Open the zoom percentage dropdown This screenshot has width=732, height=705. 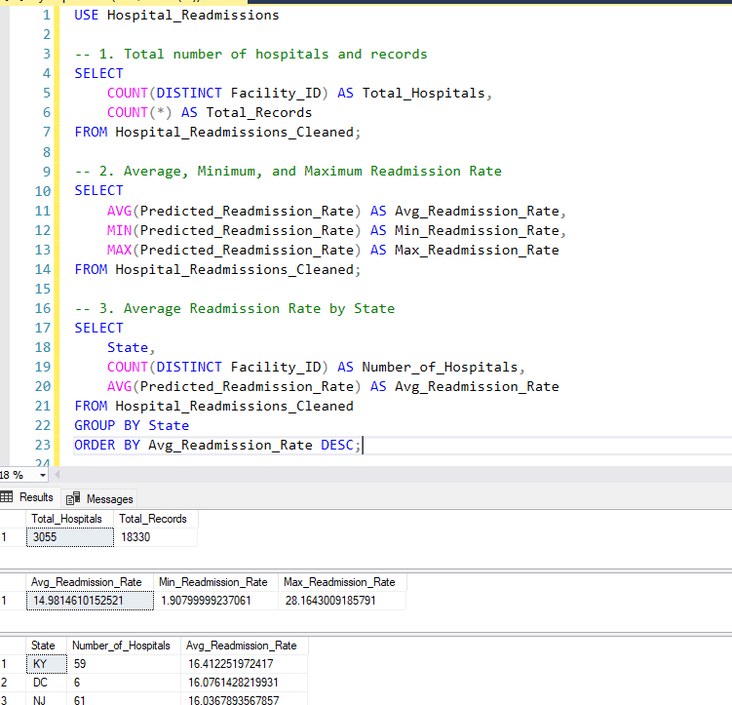click(x=43, y=475)
